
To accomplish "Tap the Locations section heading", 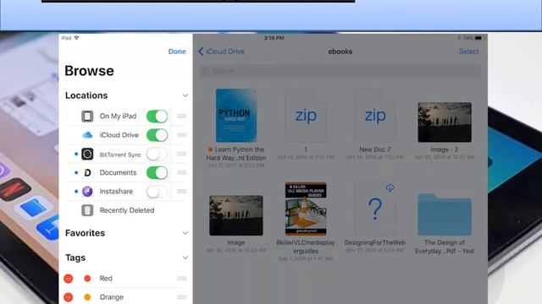I will tap(86, 95).
